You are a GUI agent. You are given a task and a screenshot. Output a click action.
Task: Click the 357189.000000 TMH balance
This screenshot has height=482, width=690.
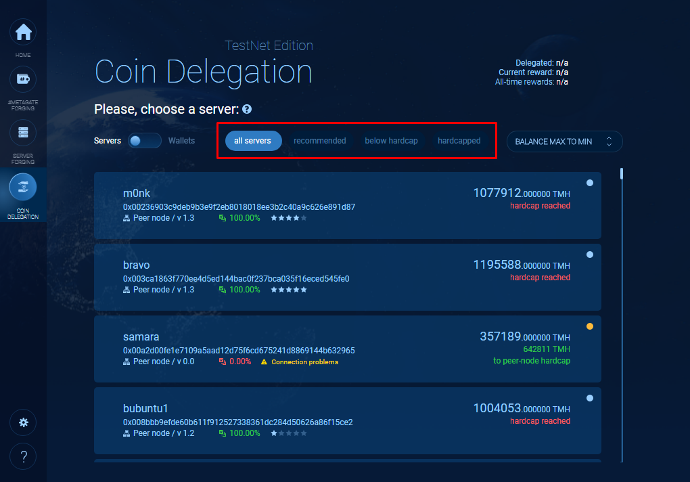[524, 336]
